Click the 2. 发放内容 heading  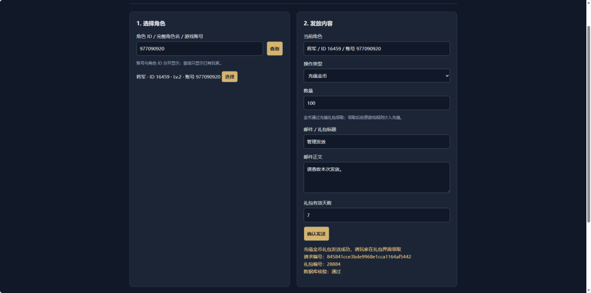pyautogui.click(x=318, y=23)
